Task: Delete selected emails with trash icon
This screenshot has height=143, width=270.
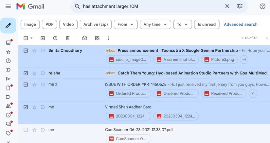Action: click(68, 38)
